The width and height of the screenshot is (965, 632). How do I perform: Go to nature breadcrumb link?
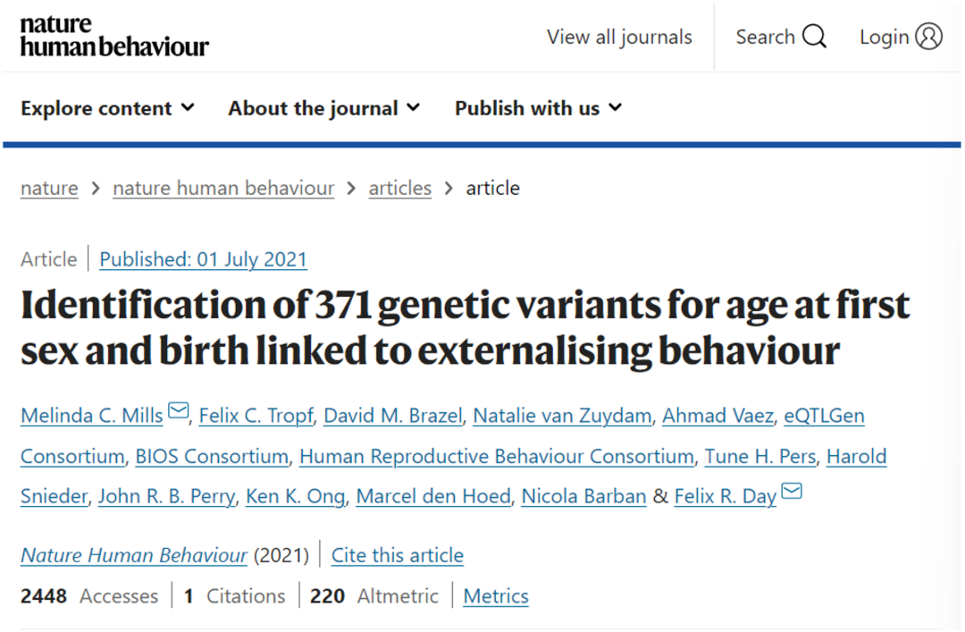pos(49,189)
